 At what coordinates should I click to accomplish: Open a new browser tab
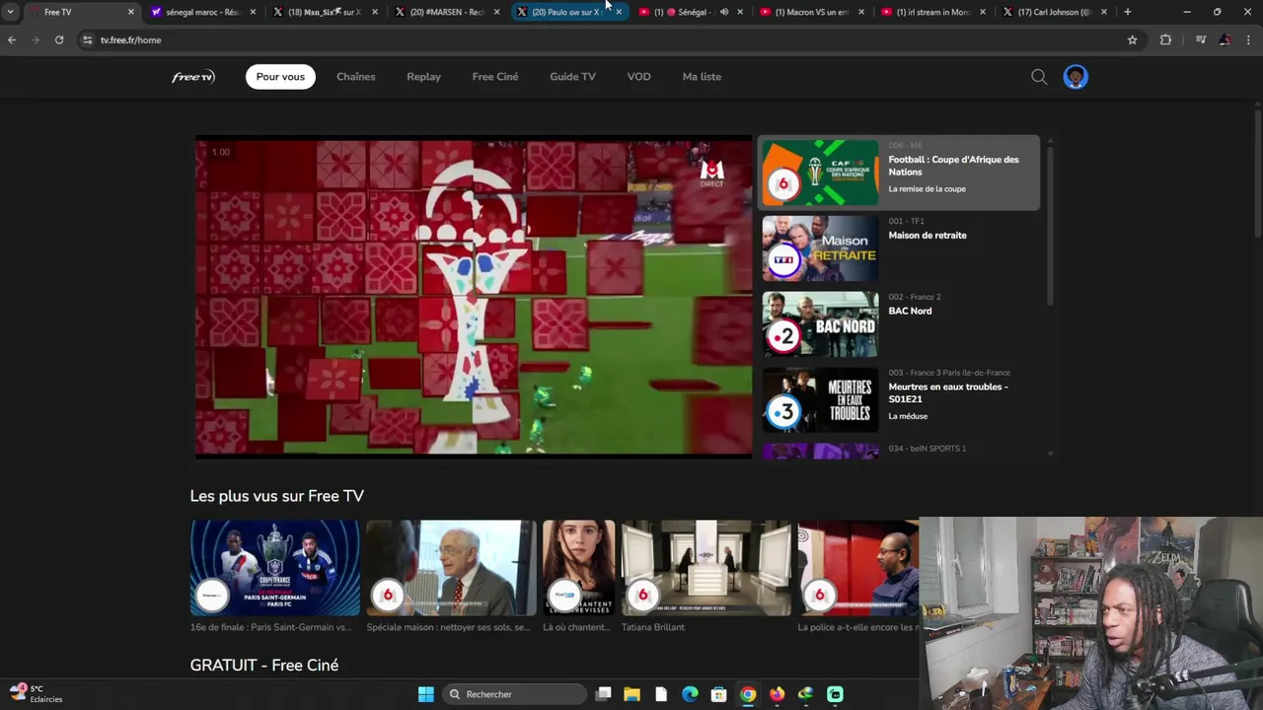point(1127,12)
